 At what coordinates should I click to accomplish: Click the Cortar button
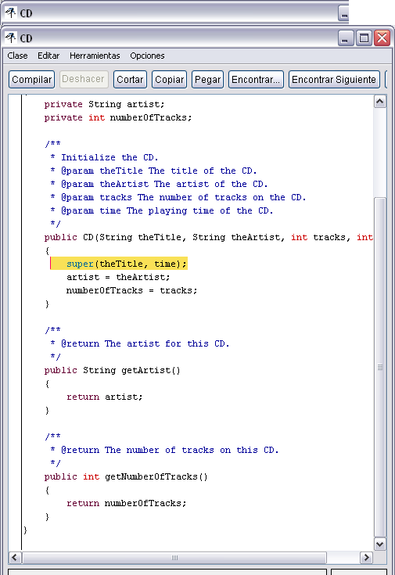click(130, 80)
